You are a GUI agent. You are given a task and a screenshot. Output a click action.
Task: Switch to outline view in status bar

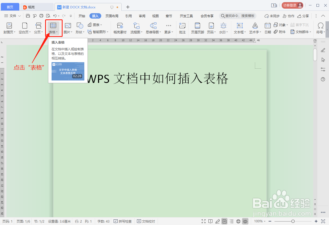click(x=232, y=221)
